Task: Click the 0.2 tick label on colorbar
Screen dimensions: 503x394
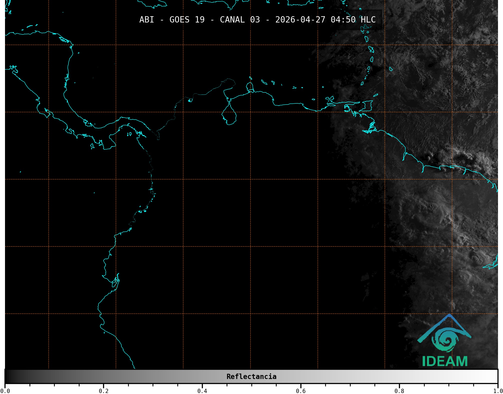Action: 104,391
